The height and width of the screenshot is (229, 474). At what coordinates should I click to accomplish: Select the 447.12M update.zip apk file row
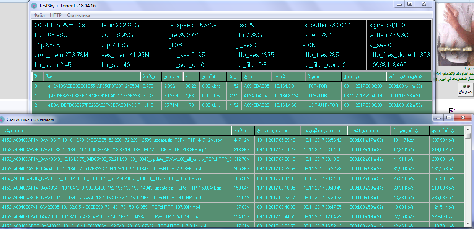tap(115, 140)
